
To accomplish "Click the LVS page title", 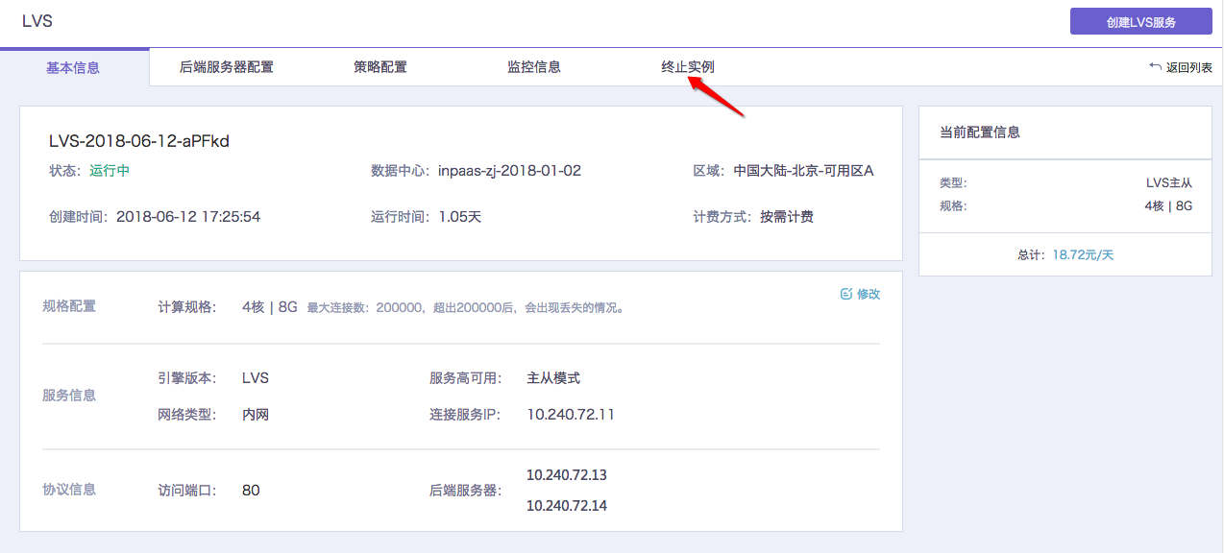I will click(x=37, y=21).
